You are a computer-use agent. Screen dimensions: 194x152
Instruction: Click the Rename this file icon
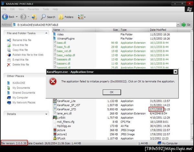click(x=9, y=40)
